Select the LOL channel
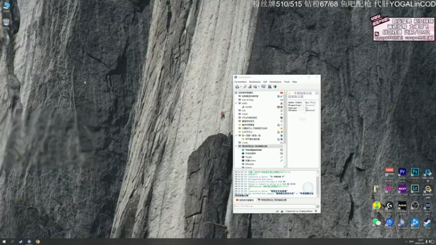This screenshot has width=436, height=245. 244,111
